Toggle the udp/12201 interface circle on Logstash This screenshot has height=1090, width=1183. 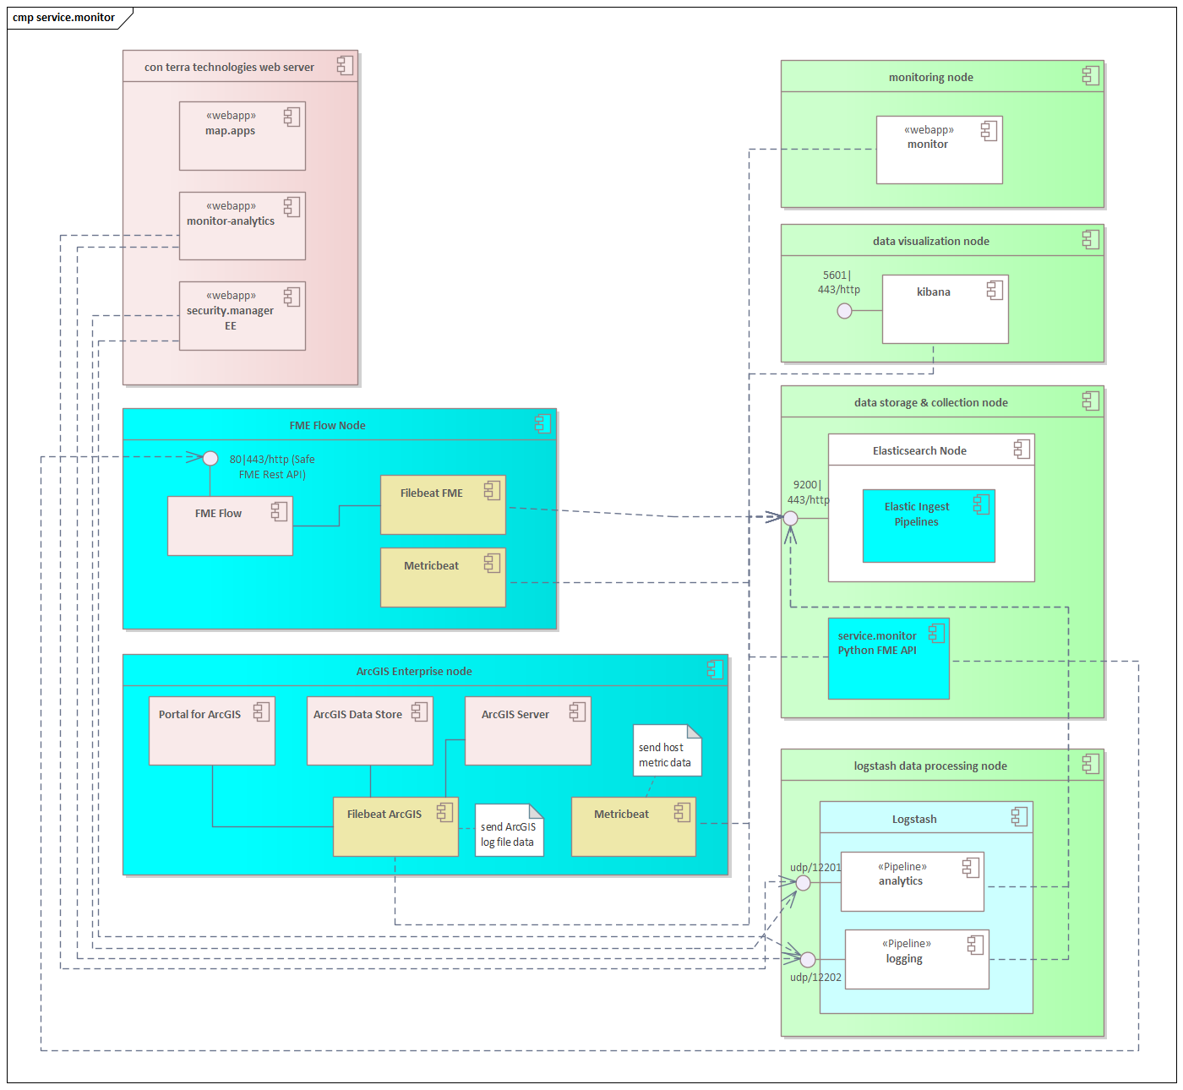(804, 882)
